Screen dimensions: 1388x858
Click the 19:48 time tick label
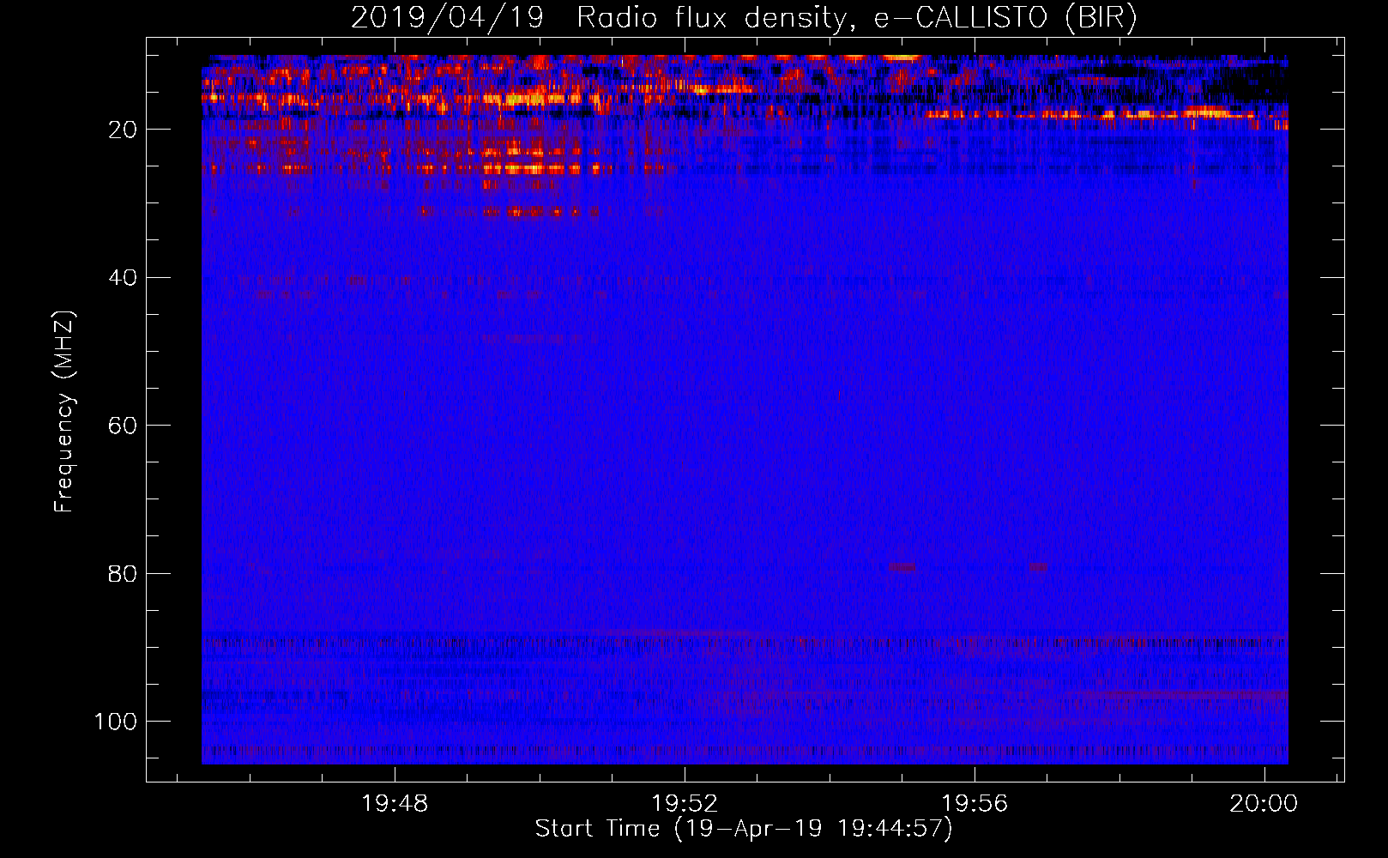[x=395, y=804]
